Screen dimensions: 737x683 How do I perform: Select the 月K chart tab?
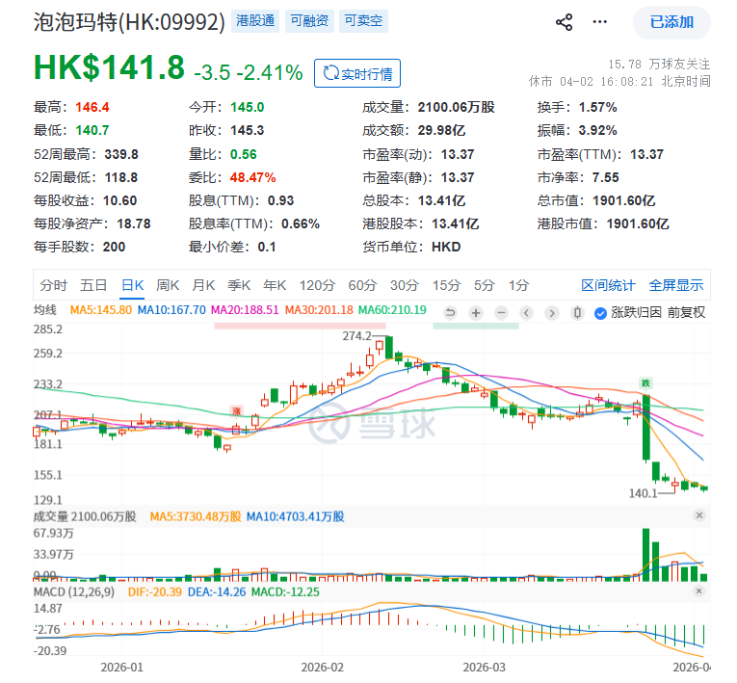(x=203, y=285)
